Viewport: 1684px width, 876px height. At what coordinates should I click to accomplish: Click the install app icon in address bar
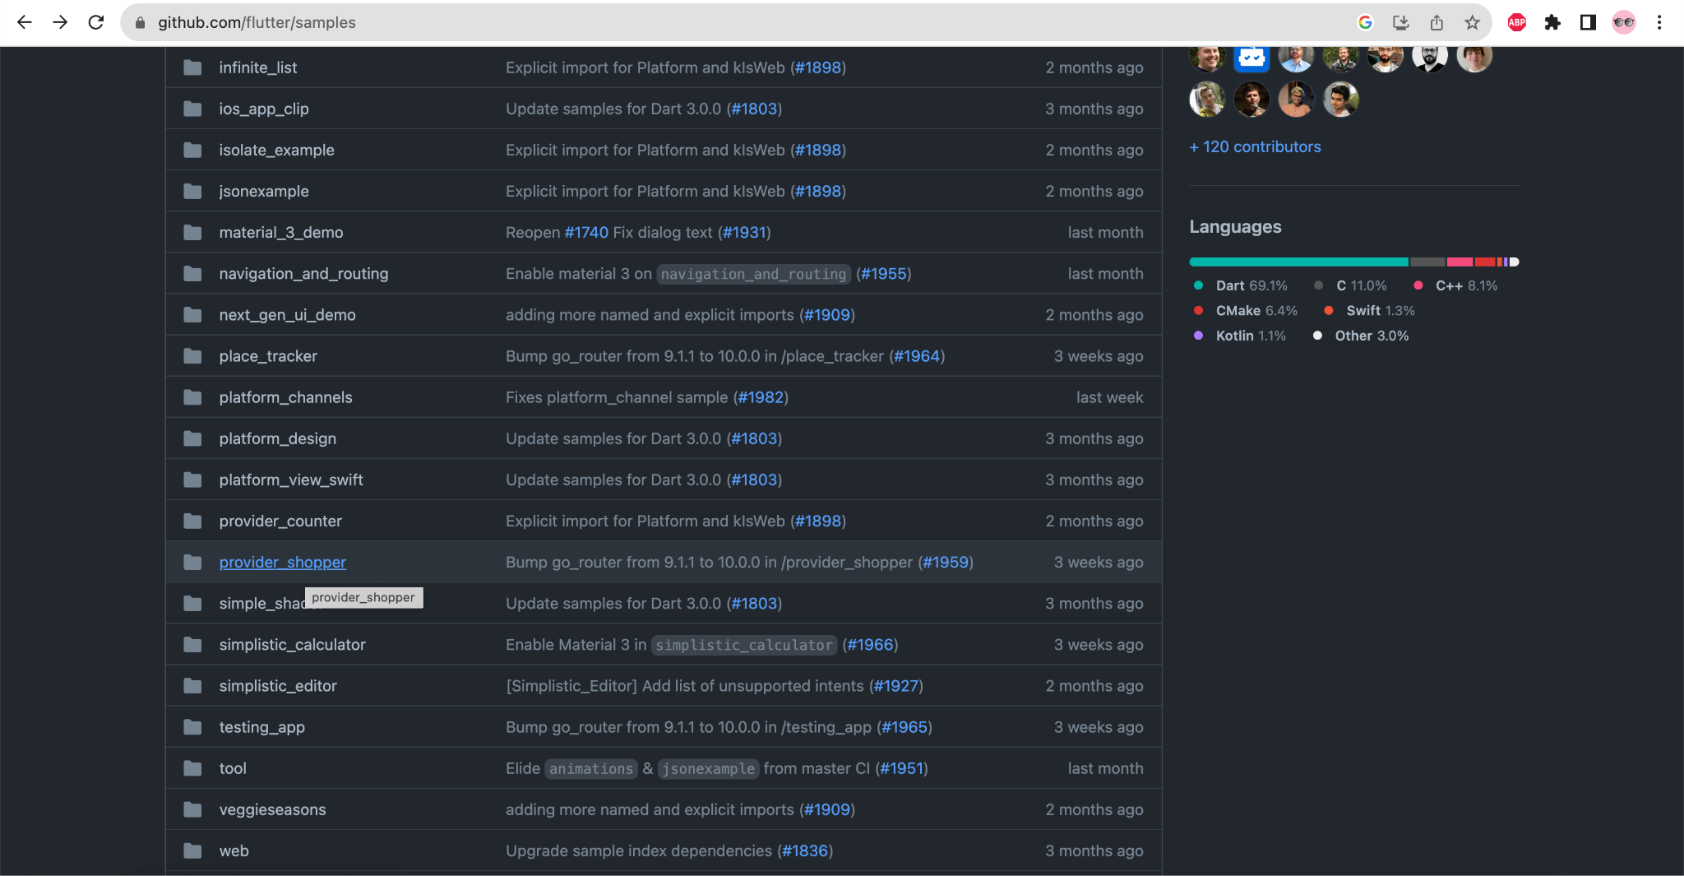tap(1401, 22)
